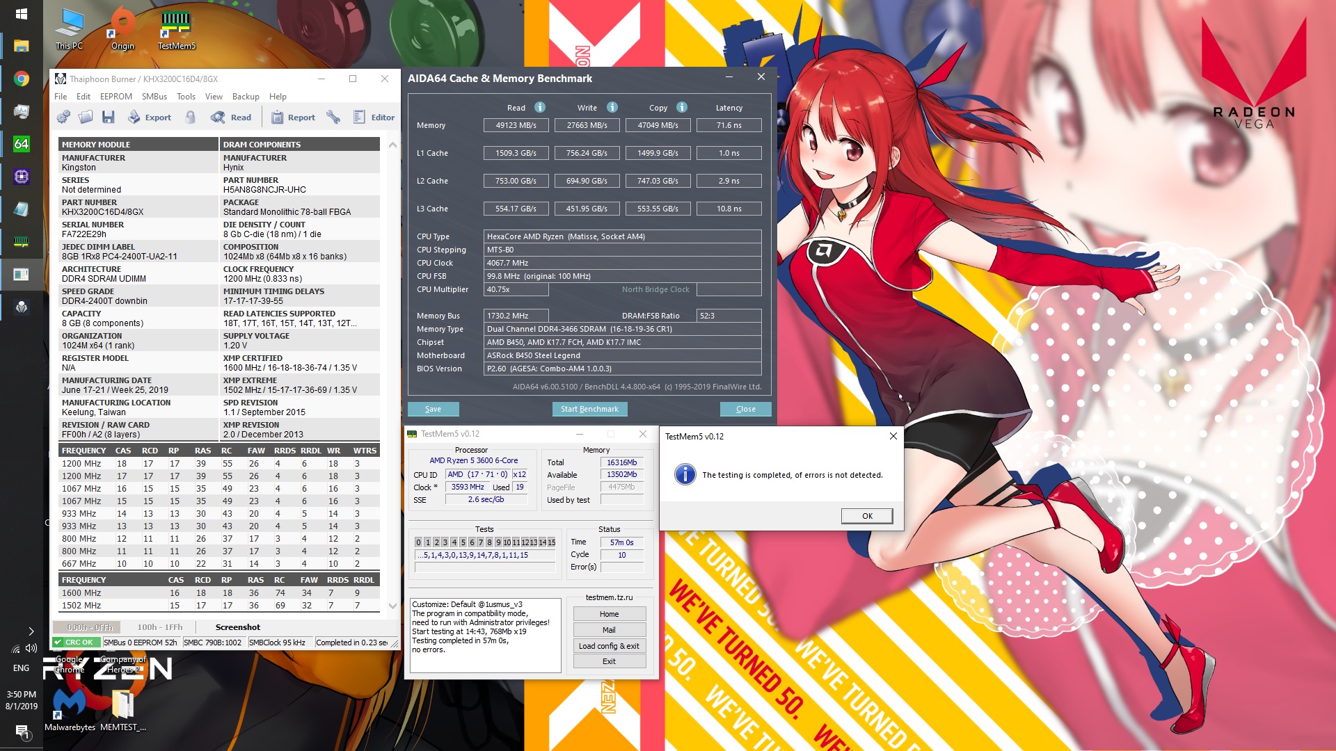Open the Windows Start menu
Viewport: 1336px width, 751px height.
(x=21, y=14)
